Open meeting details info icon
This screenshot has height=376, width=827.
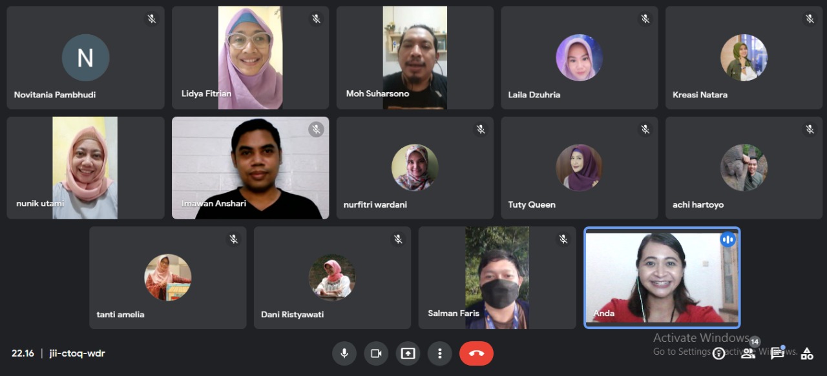click(x=718, y=353)
